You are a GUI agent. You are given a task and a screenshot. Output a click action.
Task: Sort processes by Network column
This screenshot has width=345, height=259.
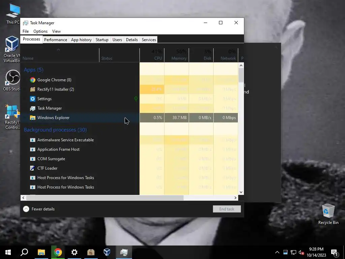226,55
